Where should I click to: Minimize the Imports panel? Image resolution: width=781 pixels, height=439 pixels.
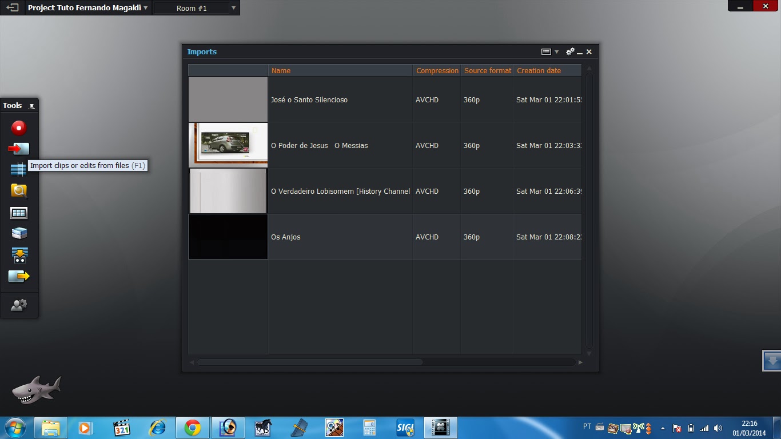click(x=580, y=53)
